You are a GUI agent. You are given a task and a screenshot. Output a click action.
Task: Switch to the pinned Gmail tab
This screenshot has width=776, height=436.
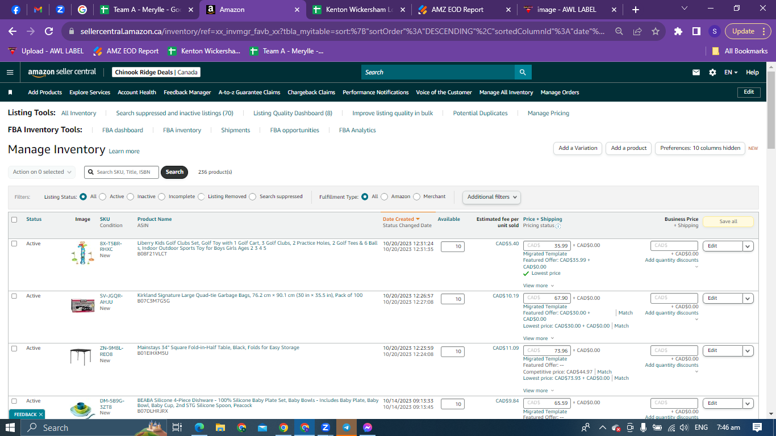pos(38,10)
